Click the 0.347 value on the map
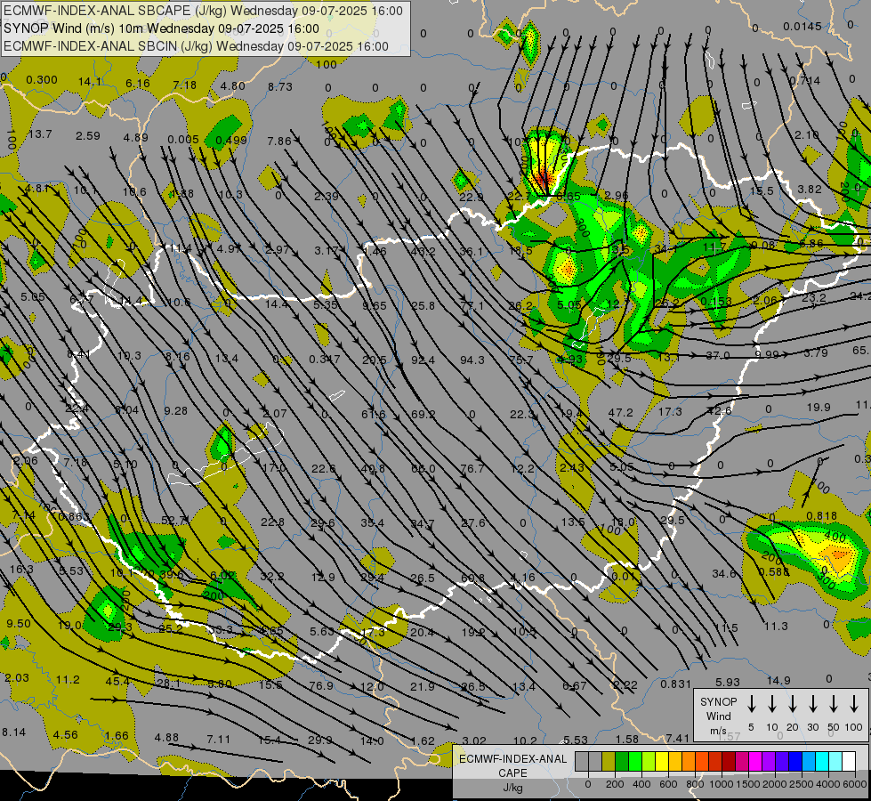The width and height of the screenshot is (871, 801). (x=325, y=359)
